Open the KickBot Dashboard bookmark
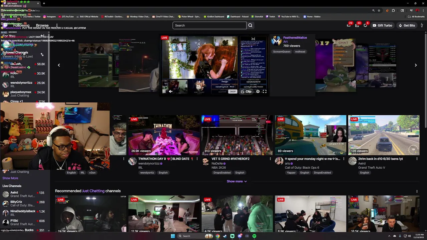 pyautogui.click(x=213, y=16)
